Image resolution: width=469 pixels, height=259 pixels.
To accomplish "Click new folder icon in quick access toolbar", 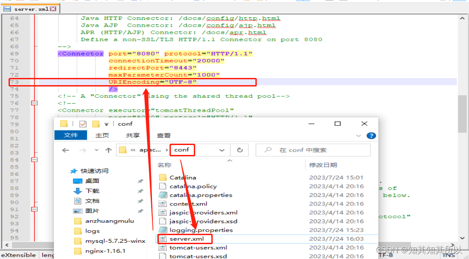I will point(96,124).
